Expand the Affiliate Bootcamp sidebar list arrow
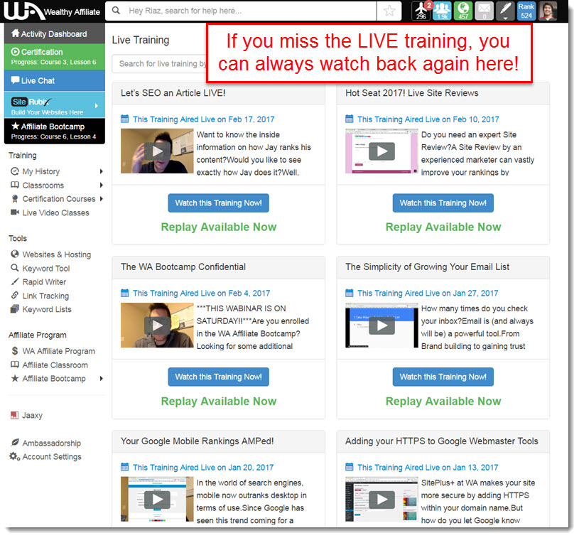The image size is (579, 538). [x=101, y=378]
